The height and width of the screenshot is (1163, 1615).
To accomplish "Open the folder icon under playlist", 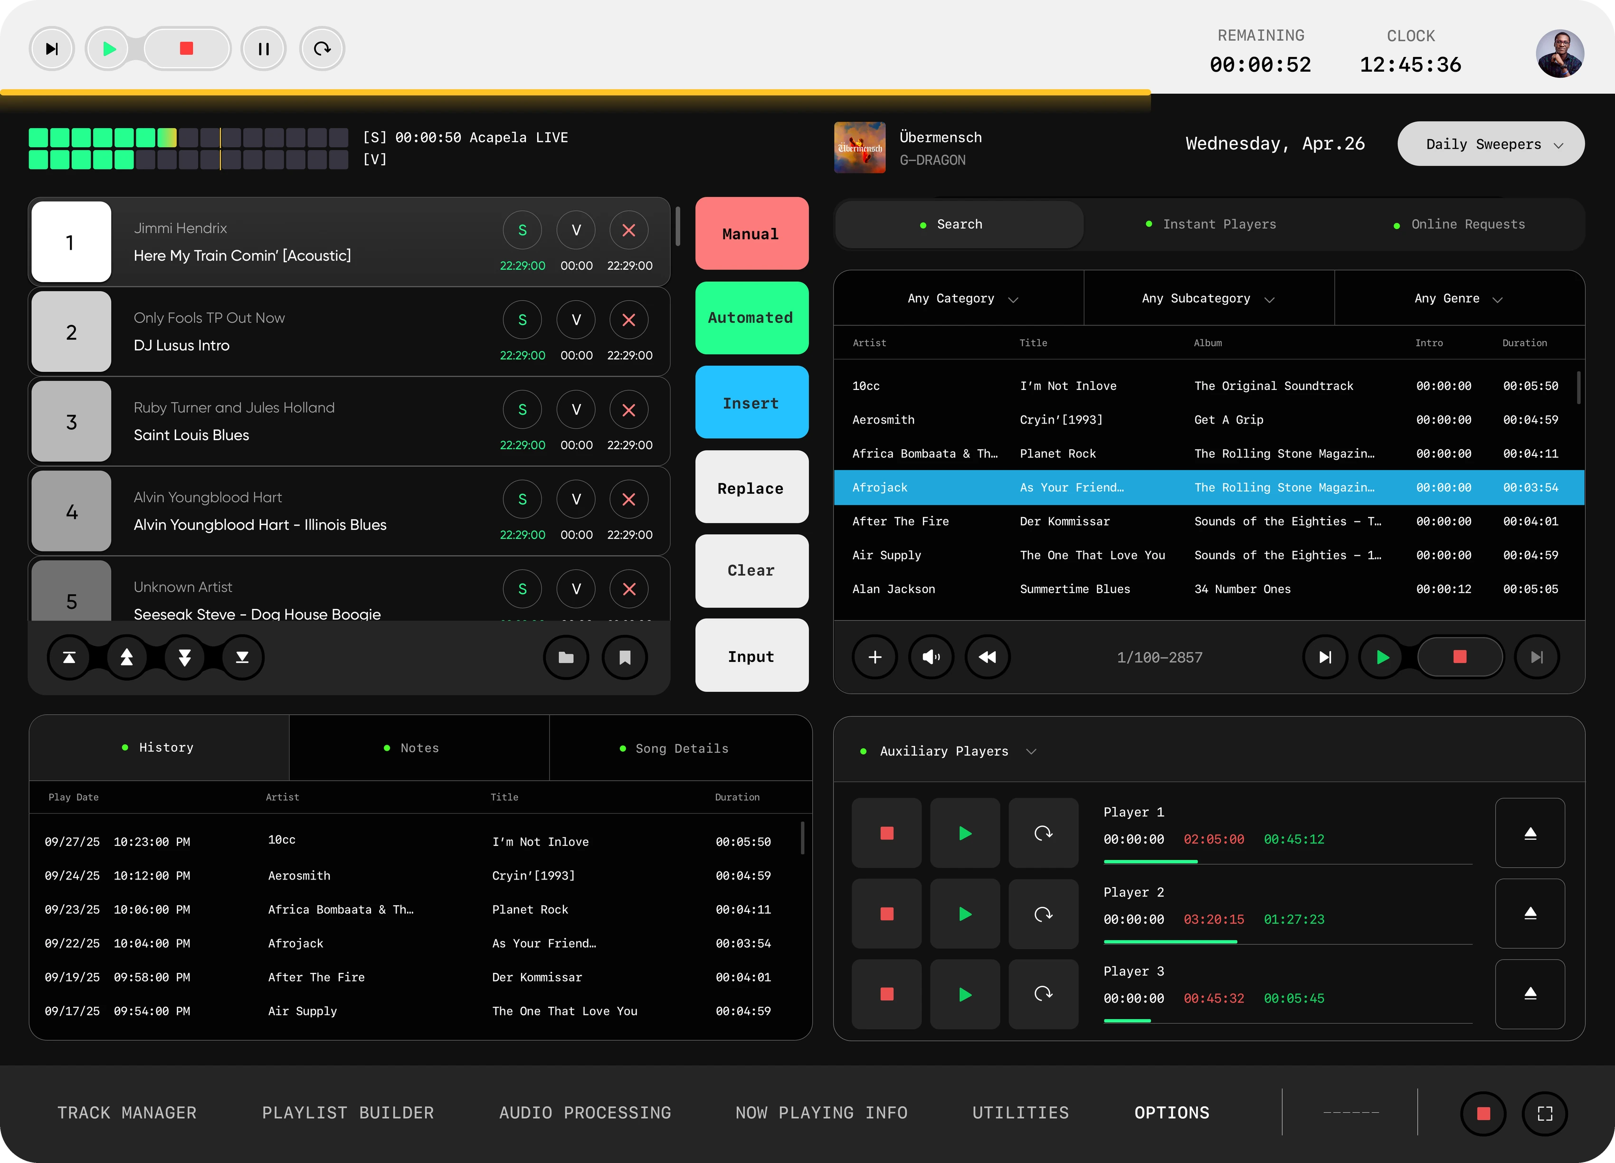I will click(x=566, y=657).
